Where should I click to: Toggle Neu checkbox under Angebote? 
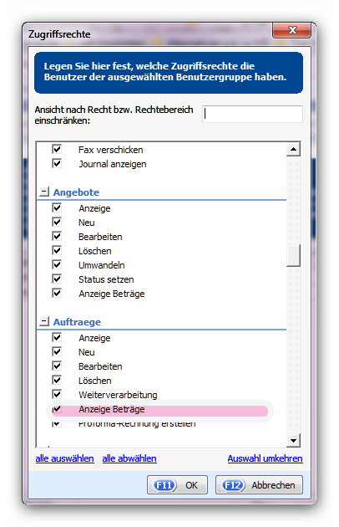click(x=57, y=222)
